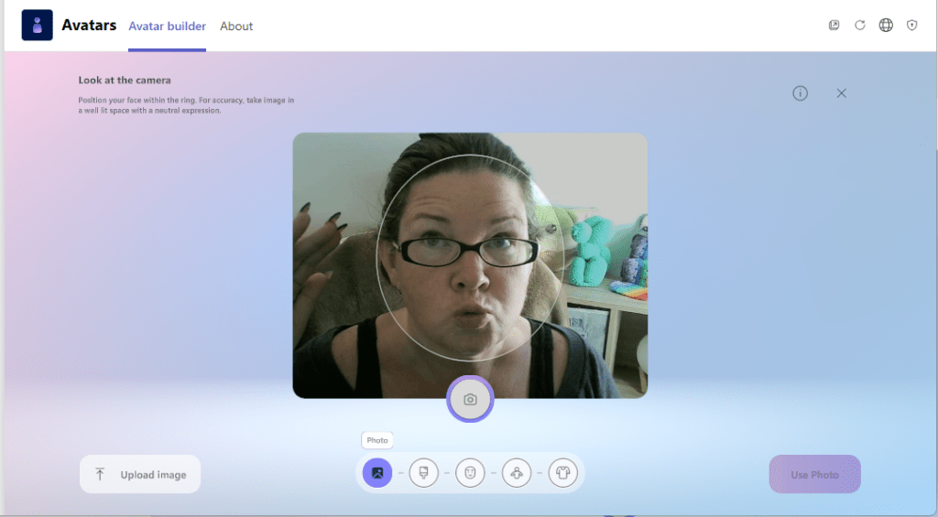938x517 pixels.
Task: Open the About tab
Action: (x=236, y=27)
